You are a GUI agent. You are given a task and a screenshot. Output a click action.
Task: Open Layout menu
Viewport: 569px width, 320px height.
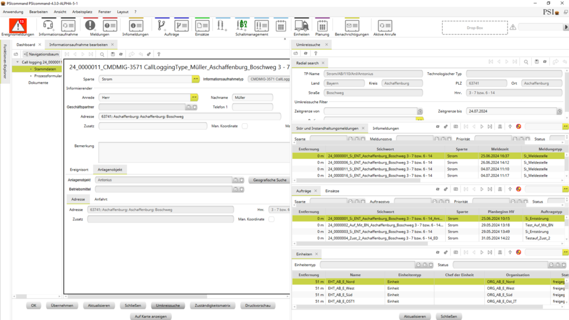(123, 12)
